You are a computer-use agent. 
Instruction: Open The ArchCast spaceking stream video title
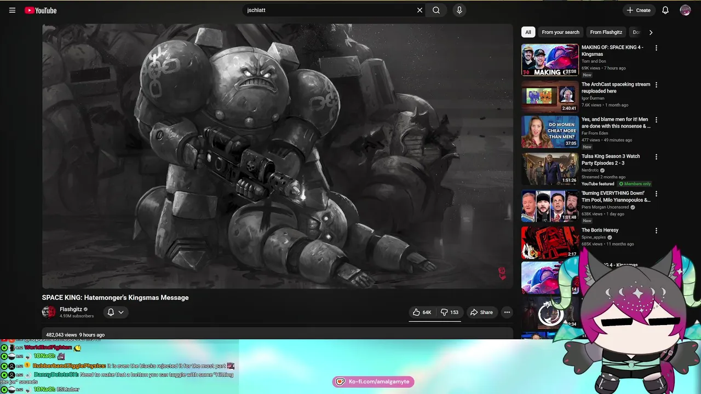[616, 88]
